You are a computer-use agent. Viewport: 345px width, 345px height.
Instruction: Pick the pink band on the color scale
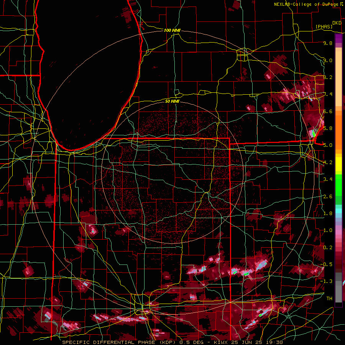(x=338, y=232)
